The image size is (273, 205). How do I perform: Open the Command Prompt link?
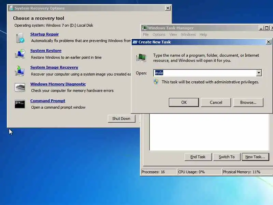tap(48, 101)
